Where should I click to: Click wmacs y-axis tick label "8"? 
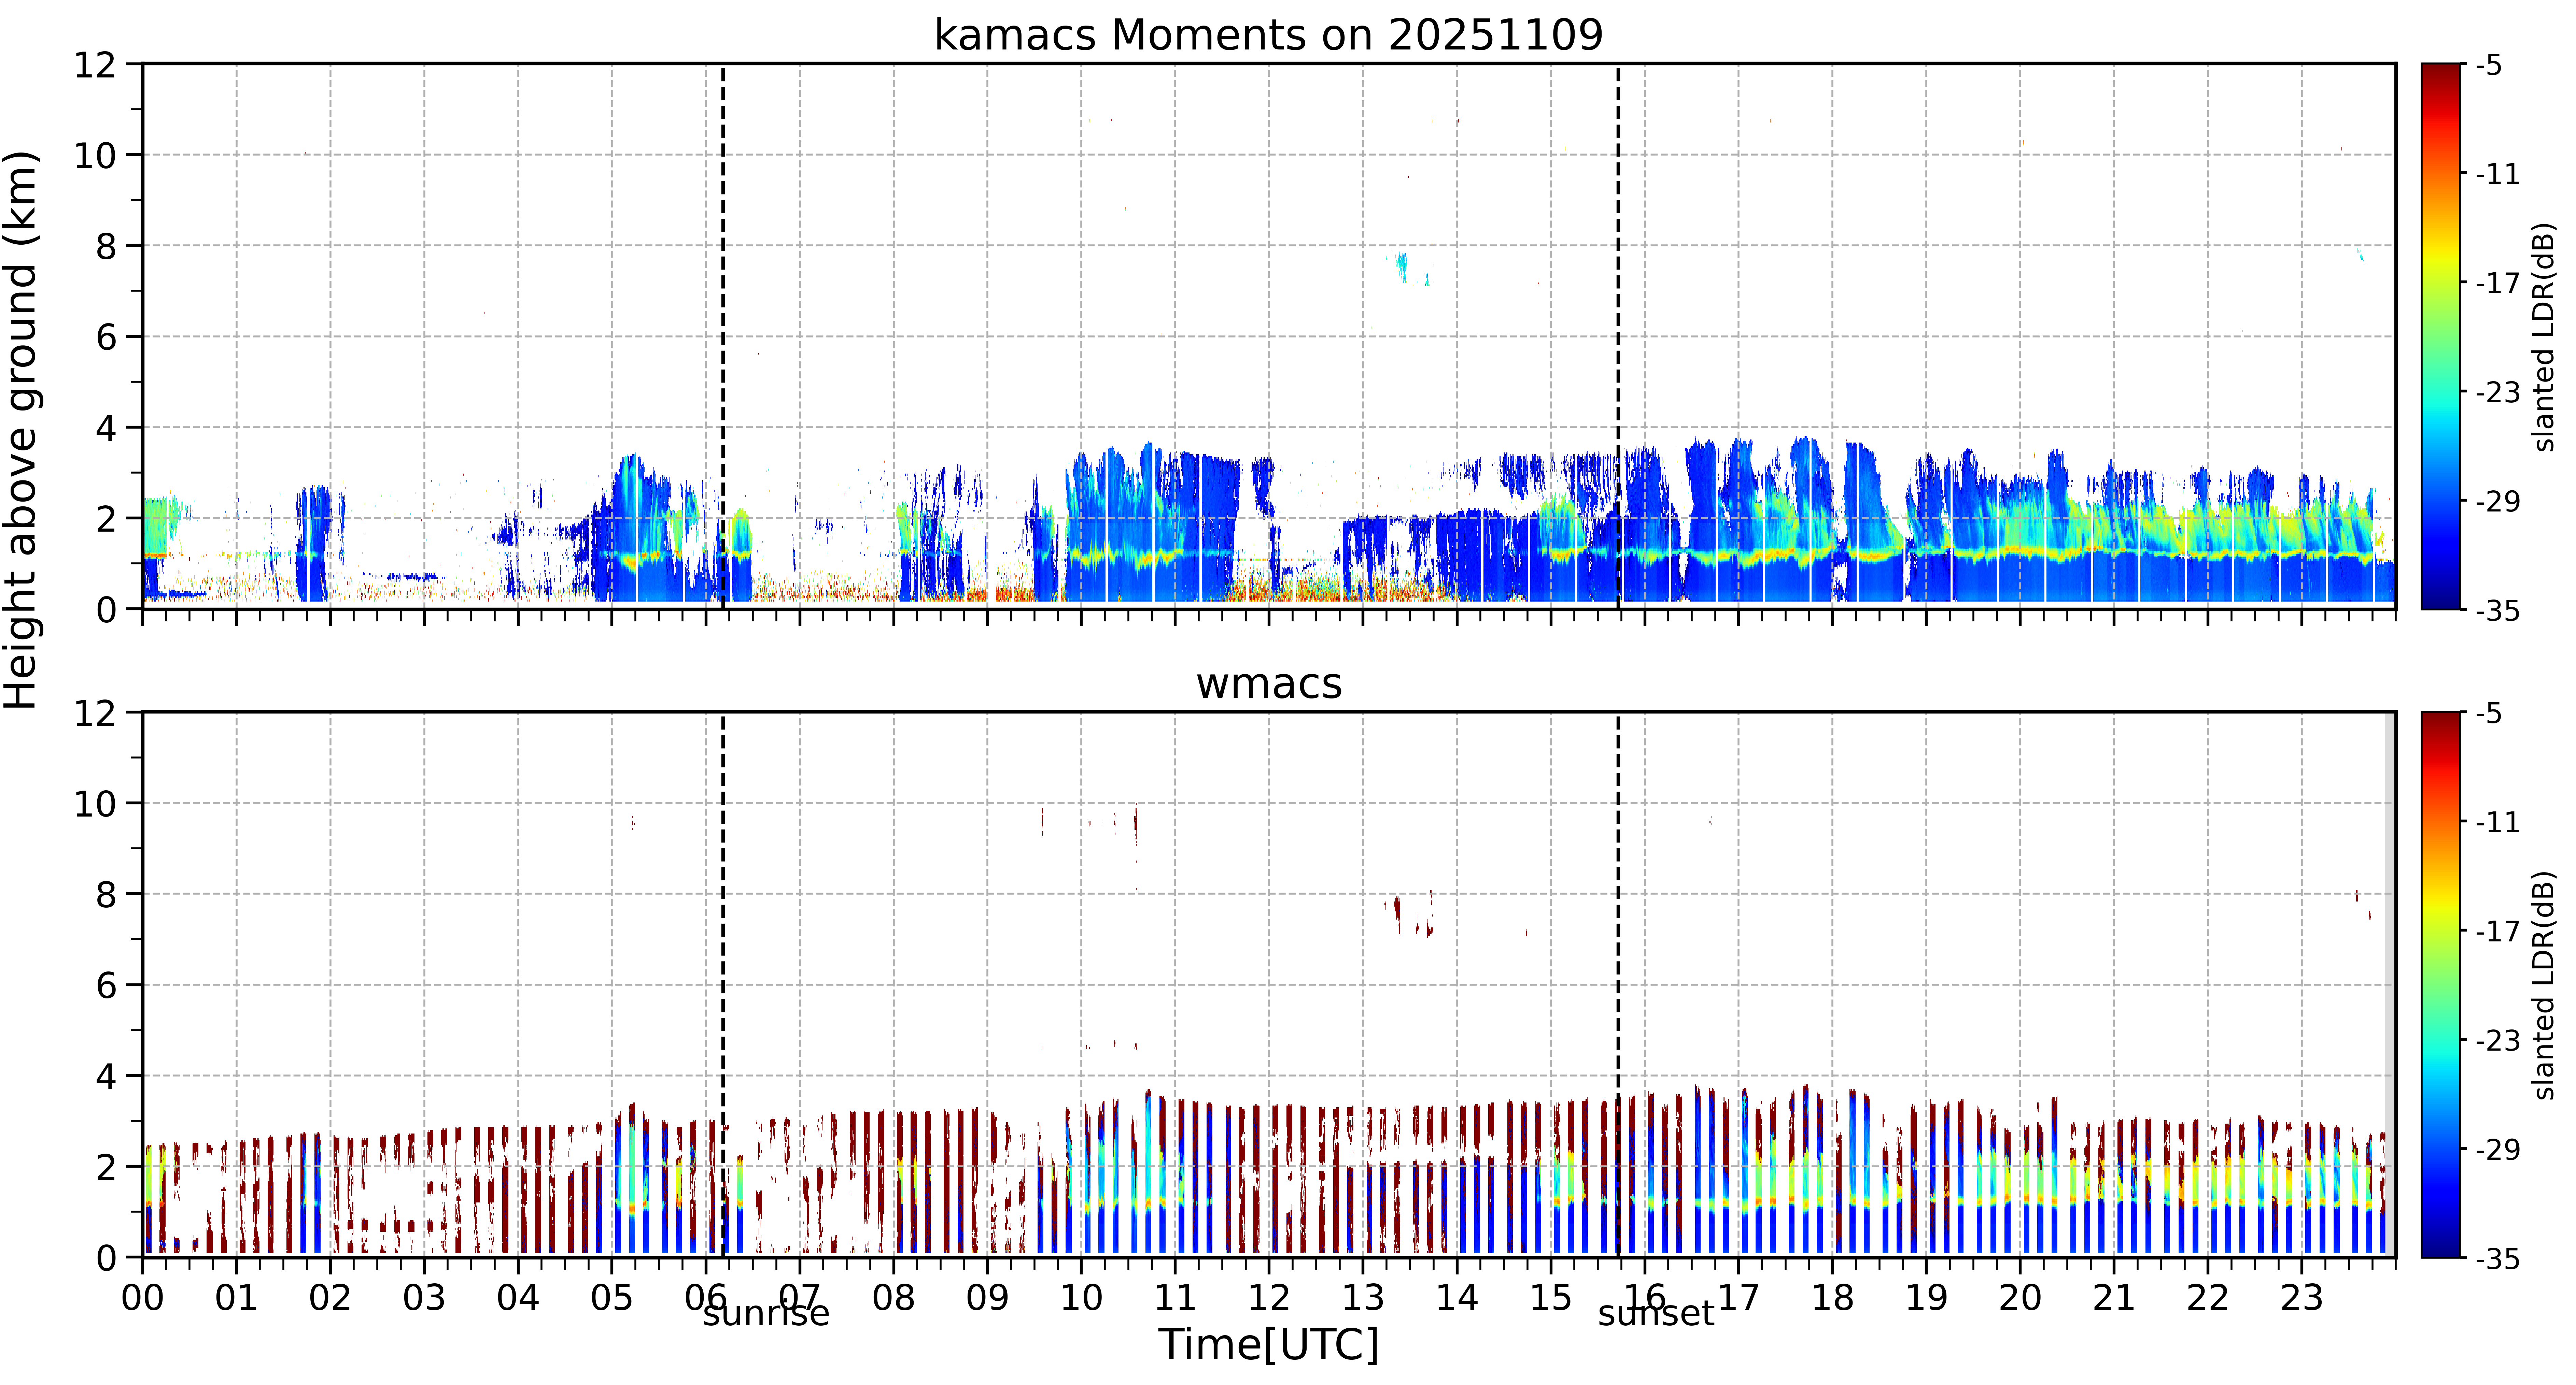[106, 895]
